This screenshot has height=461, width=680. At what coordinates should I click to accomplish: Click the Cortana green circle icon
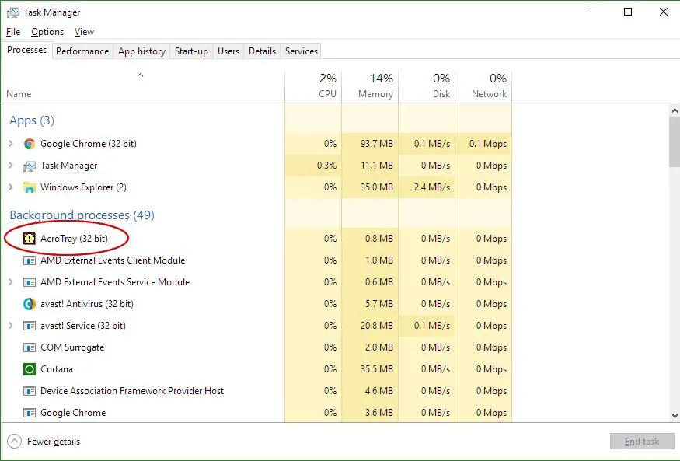click(29, 369)
